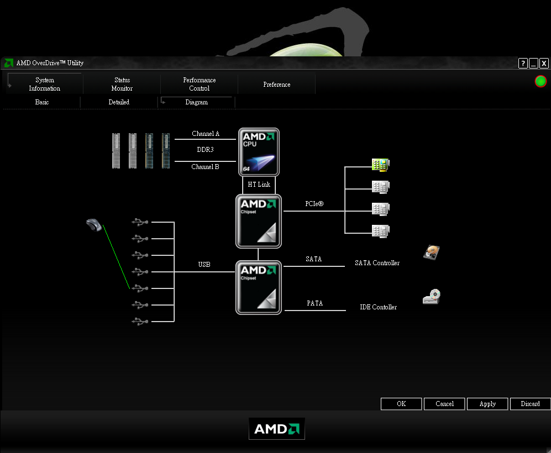Open help with the question mark button
551x453 pixels.
pos(523,63)
